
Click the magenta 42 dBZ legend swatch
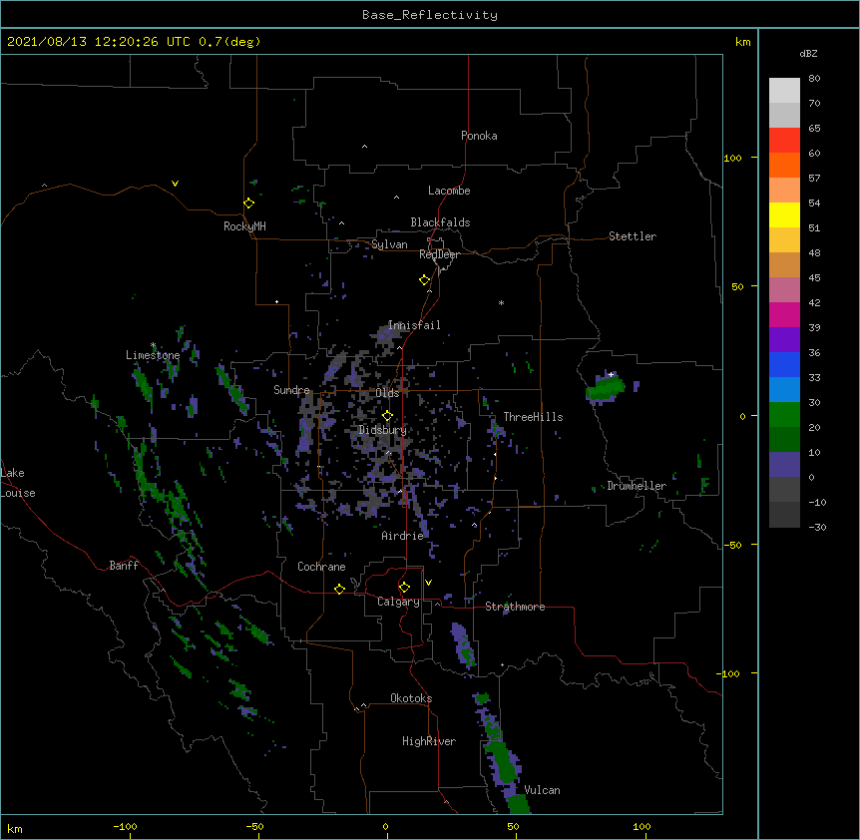tap(784, 314)
